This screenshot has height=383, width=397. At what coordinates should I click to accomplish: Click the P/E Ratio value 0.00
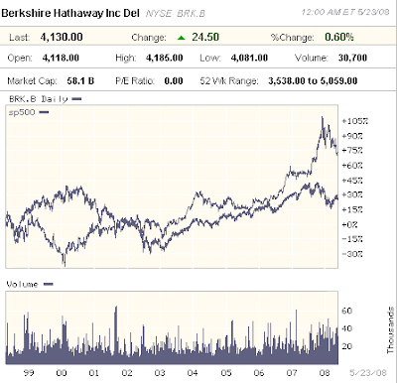point(174,81)
